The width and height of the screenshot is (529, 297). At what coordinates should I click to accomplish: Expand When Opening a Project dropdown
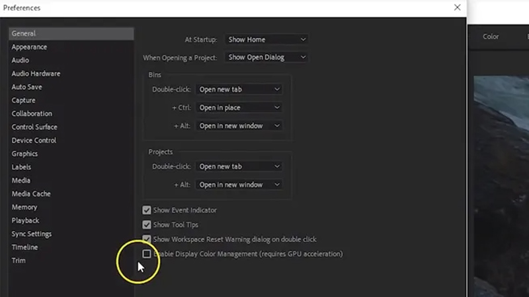[x=266, y=57]
